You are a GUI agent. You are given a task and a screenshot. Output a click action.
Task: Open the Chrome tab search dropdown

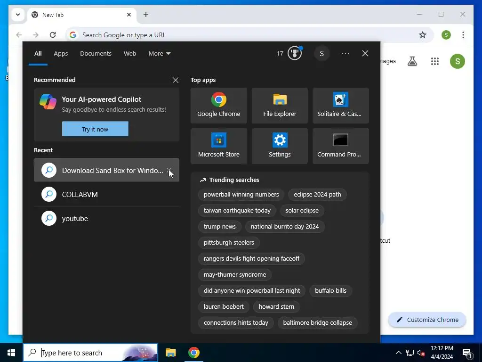[18, 15]
